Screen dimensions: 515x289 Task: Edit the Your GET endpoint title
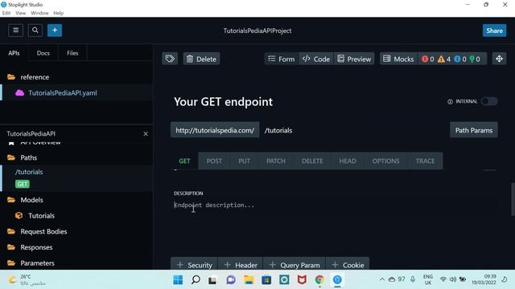[224, 102]
